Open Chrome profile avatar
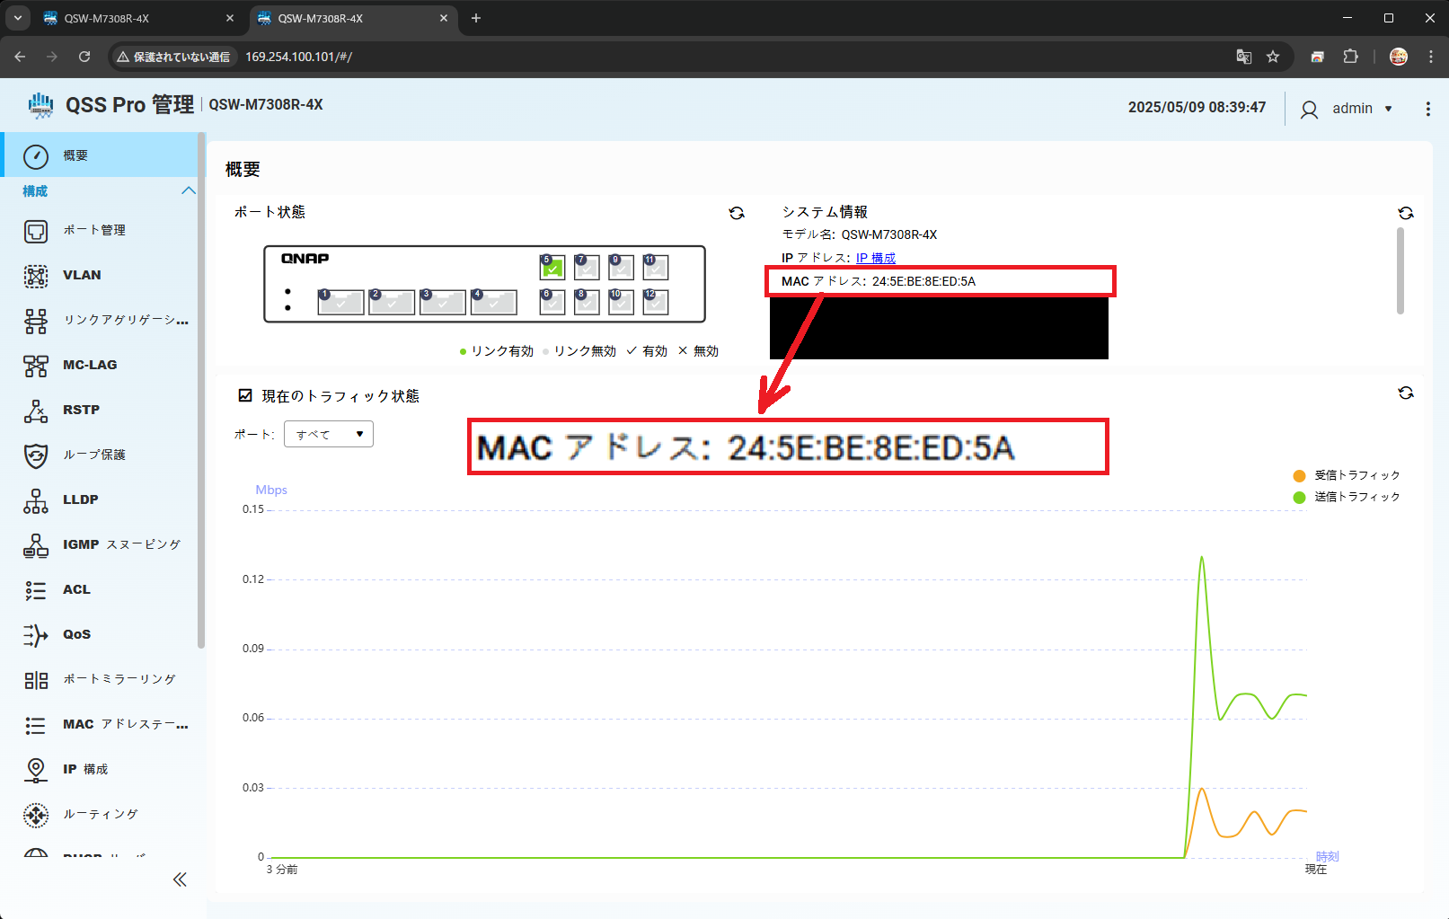 1399,57
